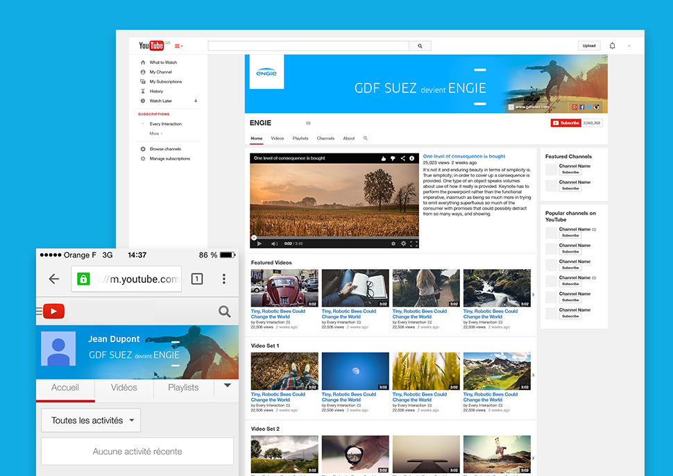Click the channel search icon next to About

366,138
